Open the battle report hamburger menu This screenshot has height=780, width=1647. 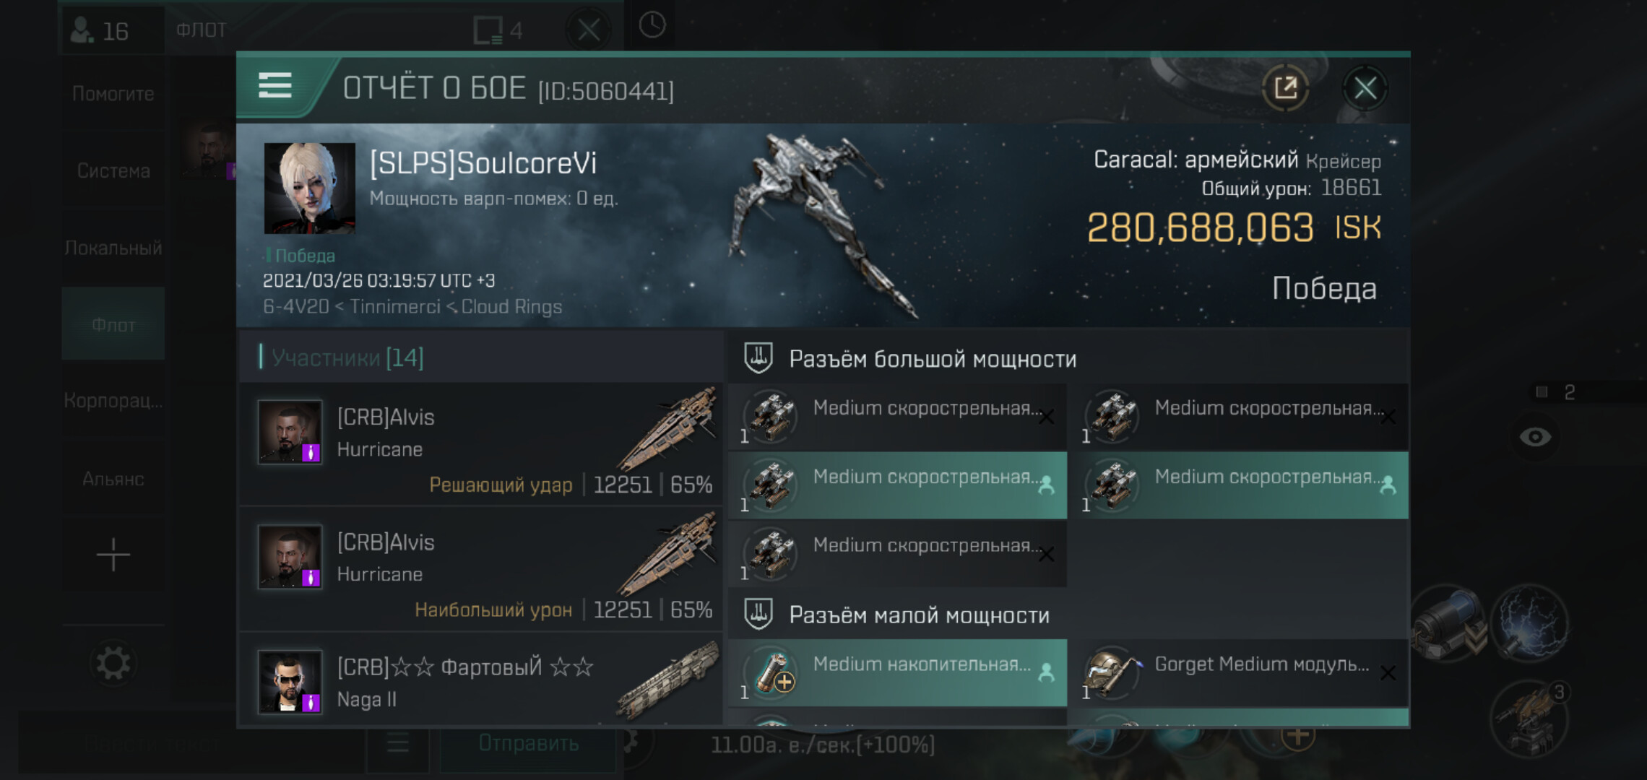pyautogui.click(x=275, y=86)
